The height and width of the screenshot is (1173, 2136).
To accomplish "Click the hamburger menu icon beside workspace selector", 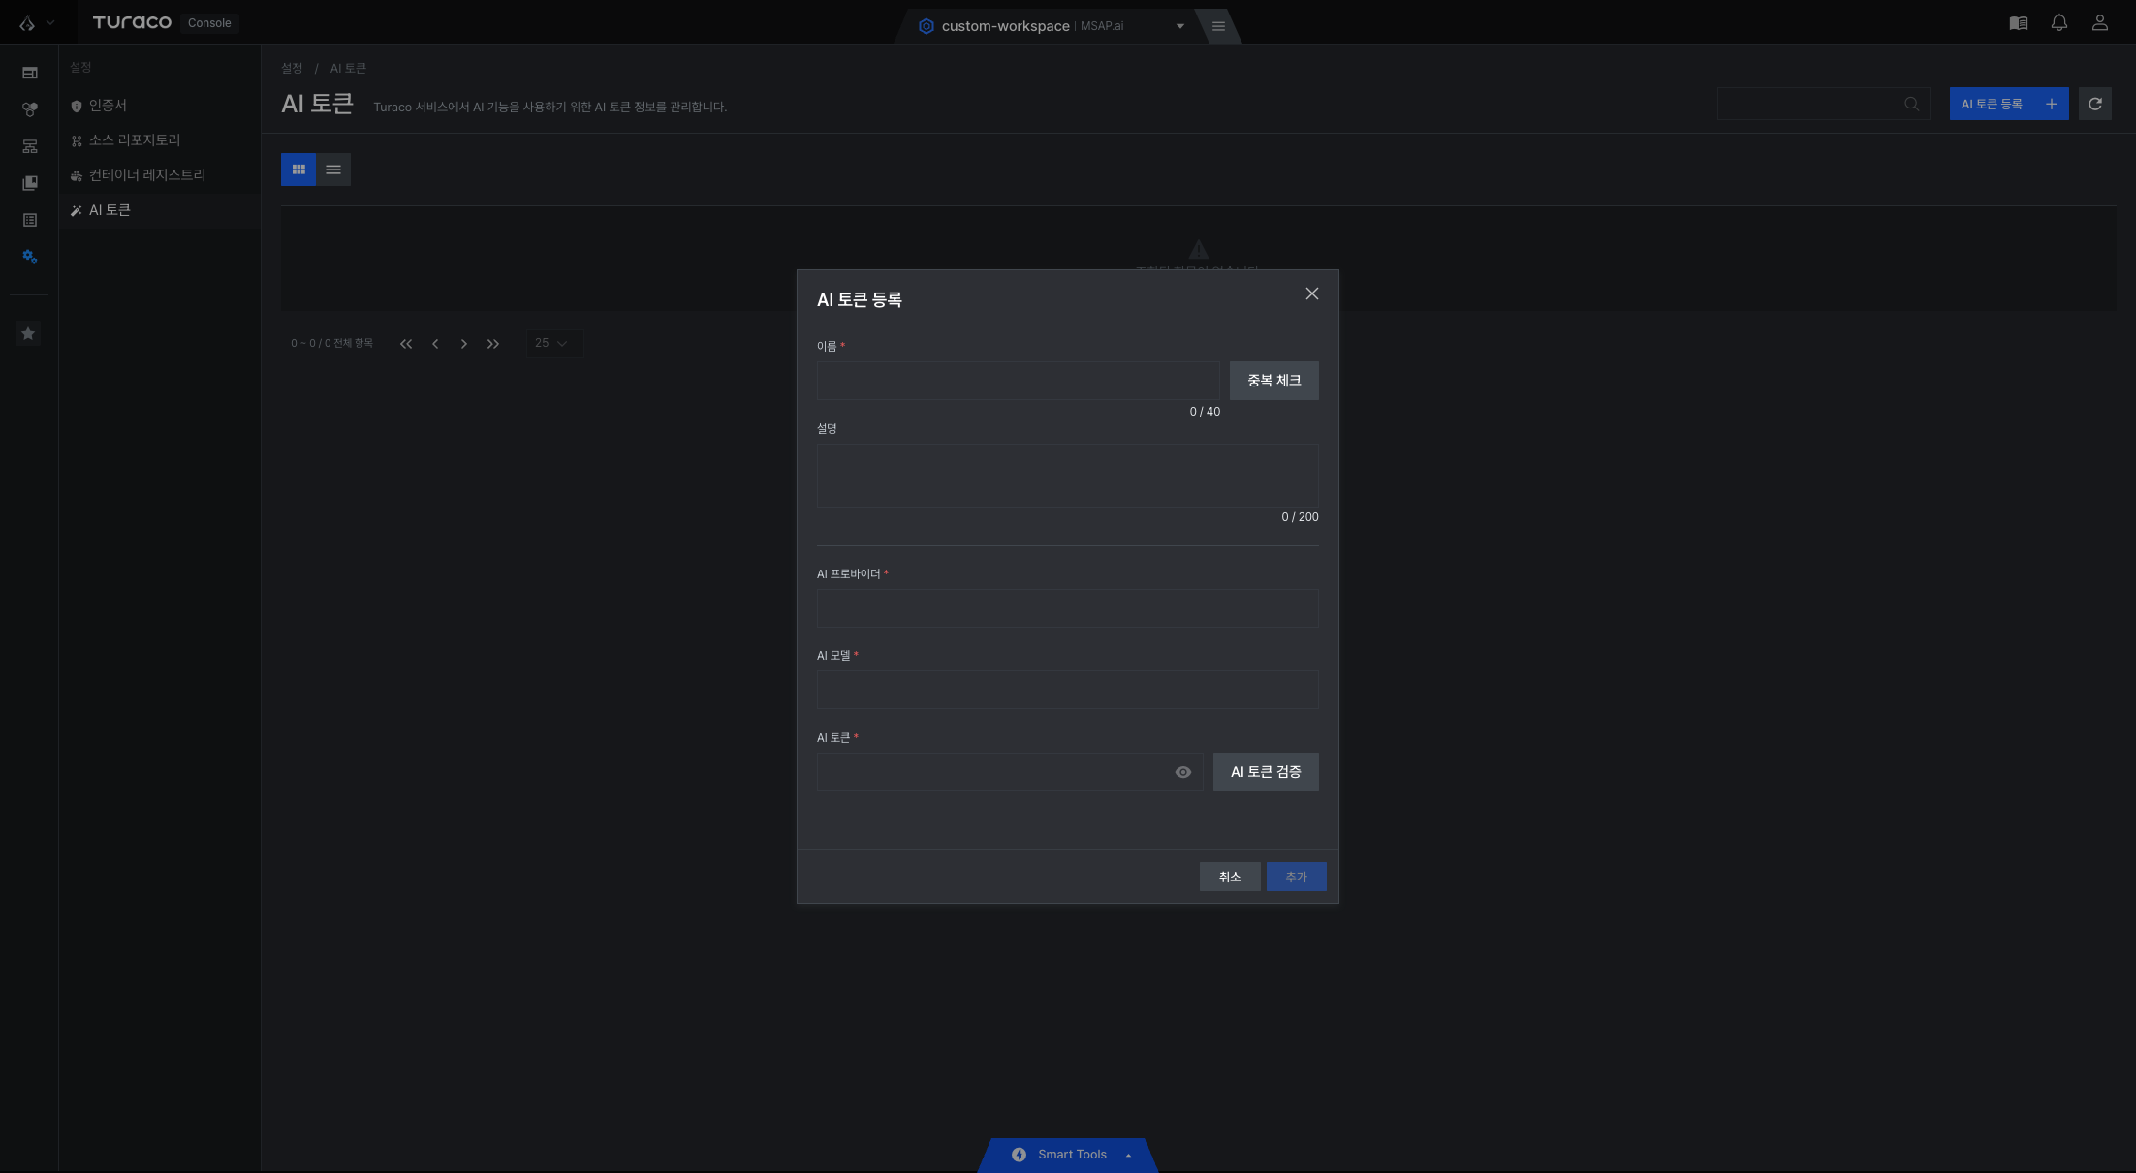I will click(1218, 26).
